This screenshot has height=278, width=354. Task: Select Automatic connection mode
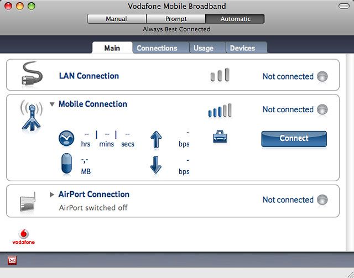click(x=235, y=19)
